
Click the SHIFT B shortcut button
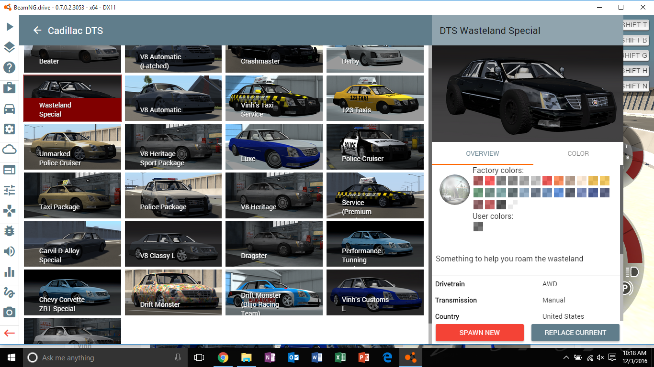635,40
